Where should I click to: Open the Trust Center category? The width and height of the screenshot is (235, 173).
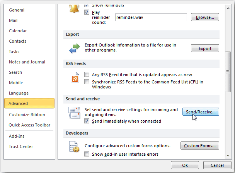click(x=21, y=146)
